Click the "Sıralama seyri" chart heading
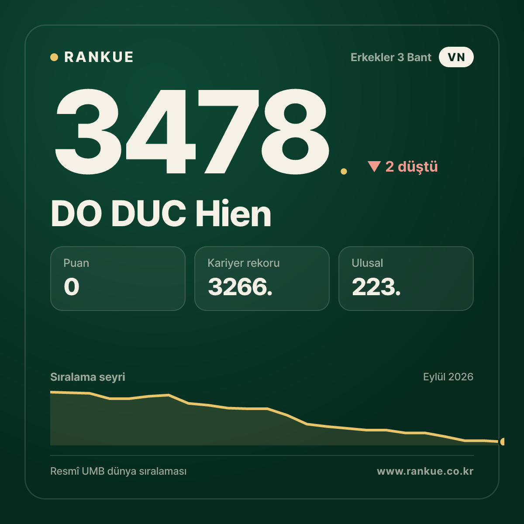 coord(88,377)
